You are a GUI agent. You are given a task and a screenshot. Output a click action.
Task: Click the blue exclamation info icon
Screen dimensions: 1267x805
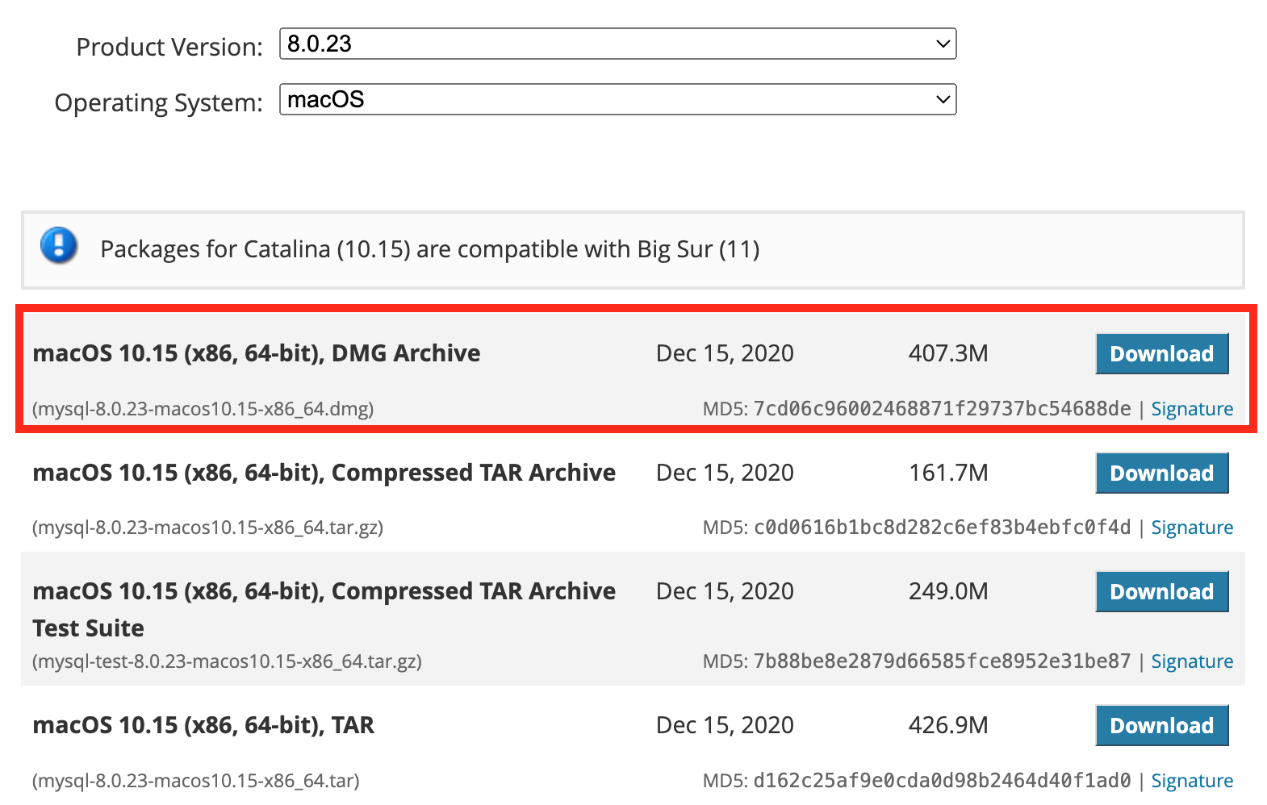point(59,245)
